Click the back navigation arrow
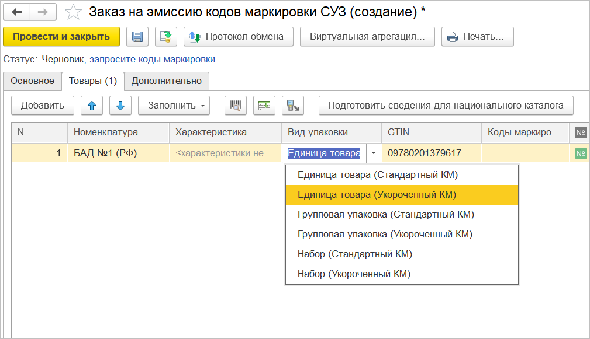 click(x=17, y=12)
